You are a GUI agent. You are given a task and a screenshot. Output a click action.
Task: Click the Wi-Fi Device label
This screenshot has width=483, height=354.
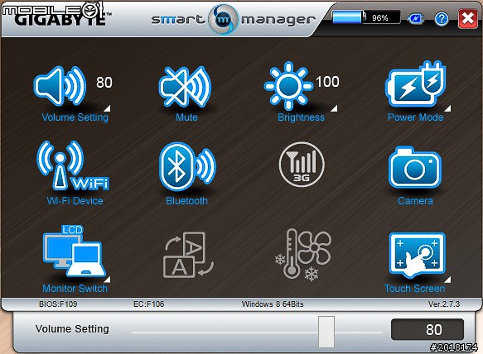75,201
